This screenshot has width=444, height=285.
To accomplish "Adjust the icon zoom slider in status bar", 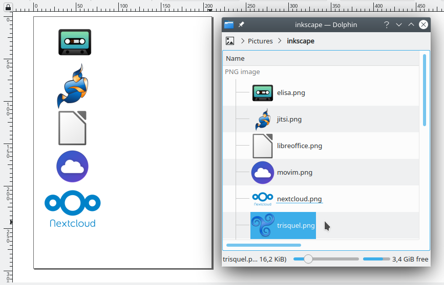I will pyautogui.click(x=326, y=259).
